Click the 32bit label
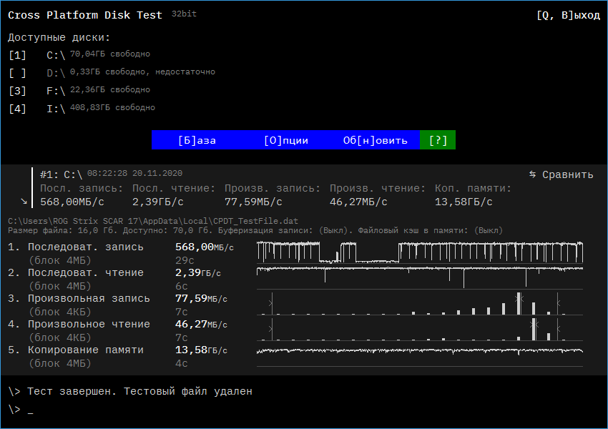The image size is (608, 429). pos(184,14)
